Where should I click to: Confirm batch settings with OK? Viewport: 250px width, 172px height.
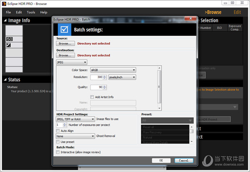(x=161, y=160)
